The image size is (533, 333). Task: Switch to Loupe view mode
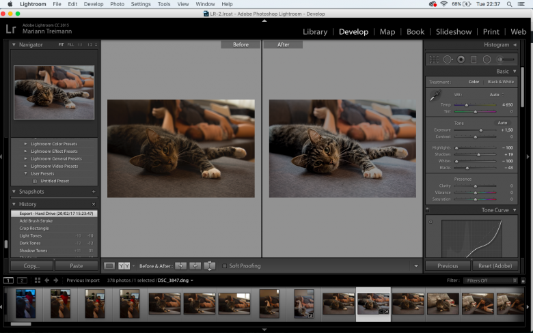click(x=109, y=266)
